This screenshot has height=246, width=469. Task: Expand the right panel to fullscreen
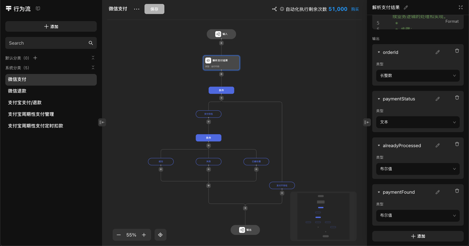click(x=461, y=7)
